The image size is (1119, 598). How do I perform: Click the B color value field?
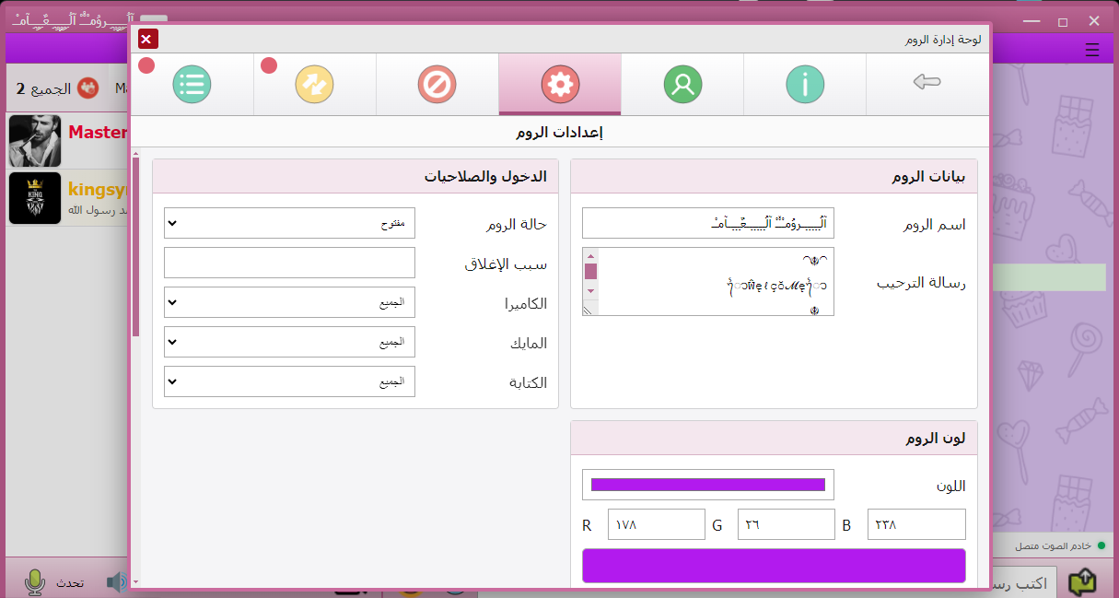(916, 524)
